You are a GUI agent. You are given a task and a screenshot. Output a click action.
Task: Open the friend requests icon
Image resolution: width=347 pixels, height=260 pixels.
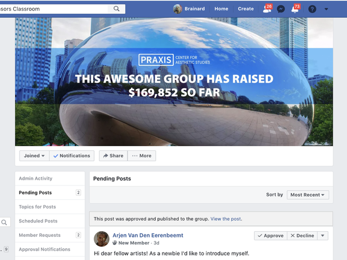pyautogui.click(x=267, y=9)
